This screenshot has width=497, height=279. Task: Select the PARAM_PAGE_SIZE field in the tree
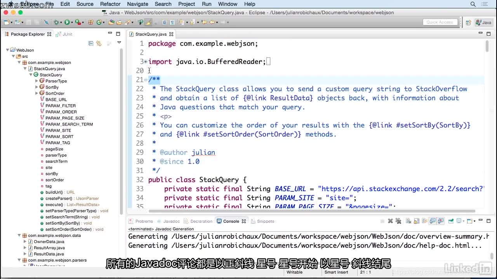point(64,118)
